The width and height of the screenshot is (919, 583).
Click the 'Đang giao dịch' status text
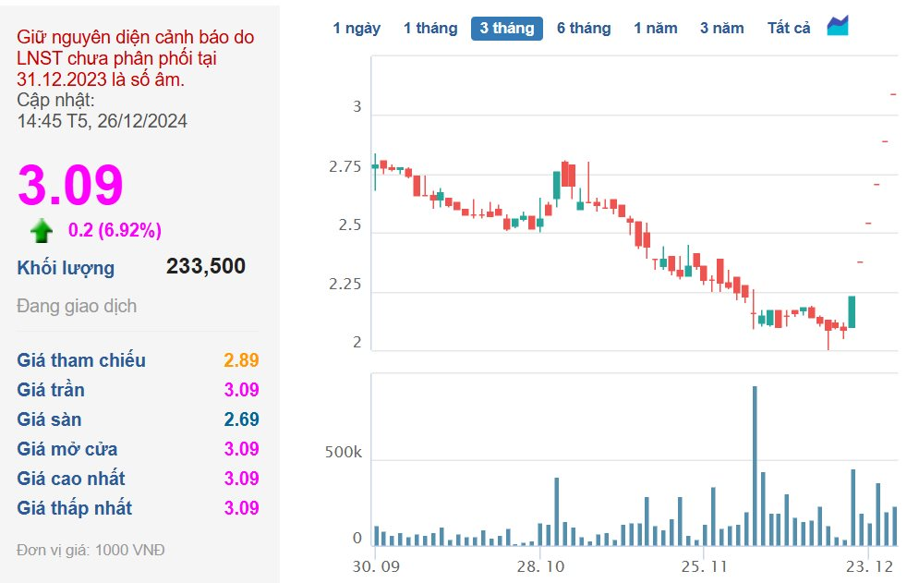pyautogui.click(x=77, y=306)
